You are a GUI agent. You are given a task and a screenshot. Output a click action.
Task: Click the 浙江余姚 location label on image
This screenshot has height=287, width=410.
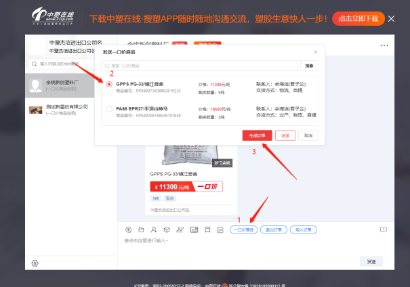[222, 163]
